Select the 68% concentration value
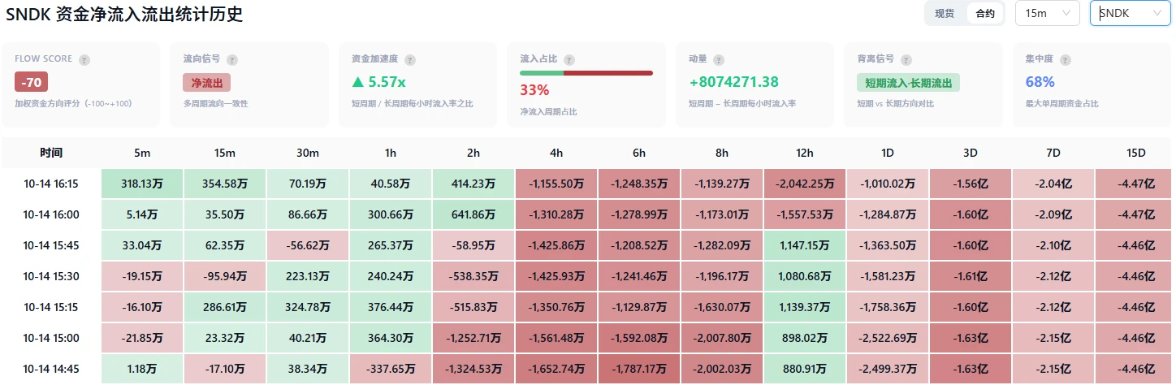Screen dimensions: 1176x385 point(1040,82)
